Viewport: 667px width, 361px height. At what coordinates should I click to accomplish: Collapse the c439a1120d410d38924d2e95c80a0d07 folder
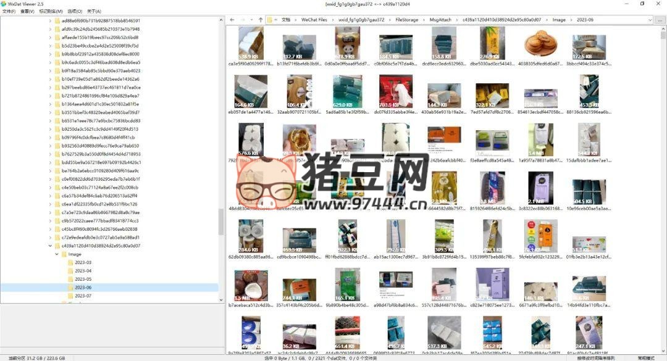click(x=50, y=246)
